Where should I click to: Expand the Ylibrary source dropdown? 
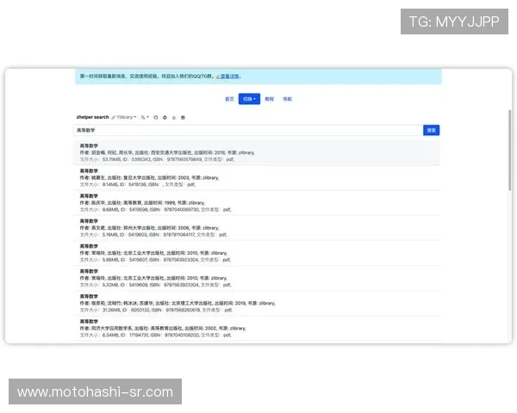click(126, 117)
